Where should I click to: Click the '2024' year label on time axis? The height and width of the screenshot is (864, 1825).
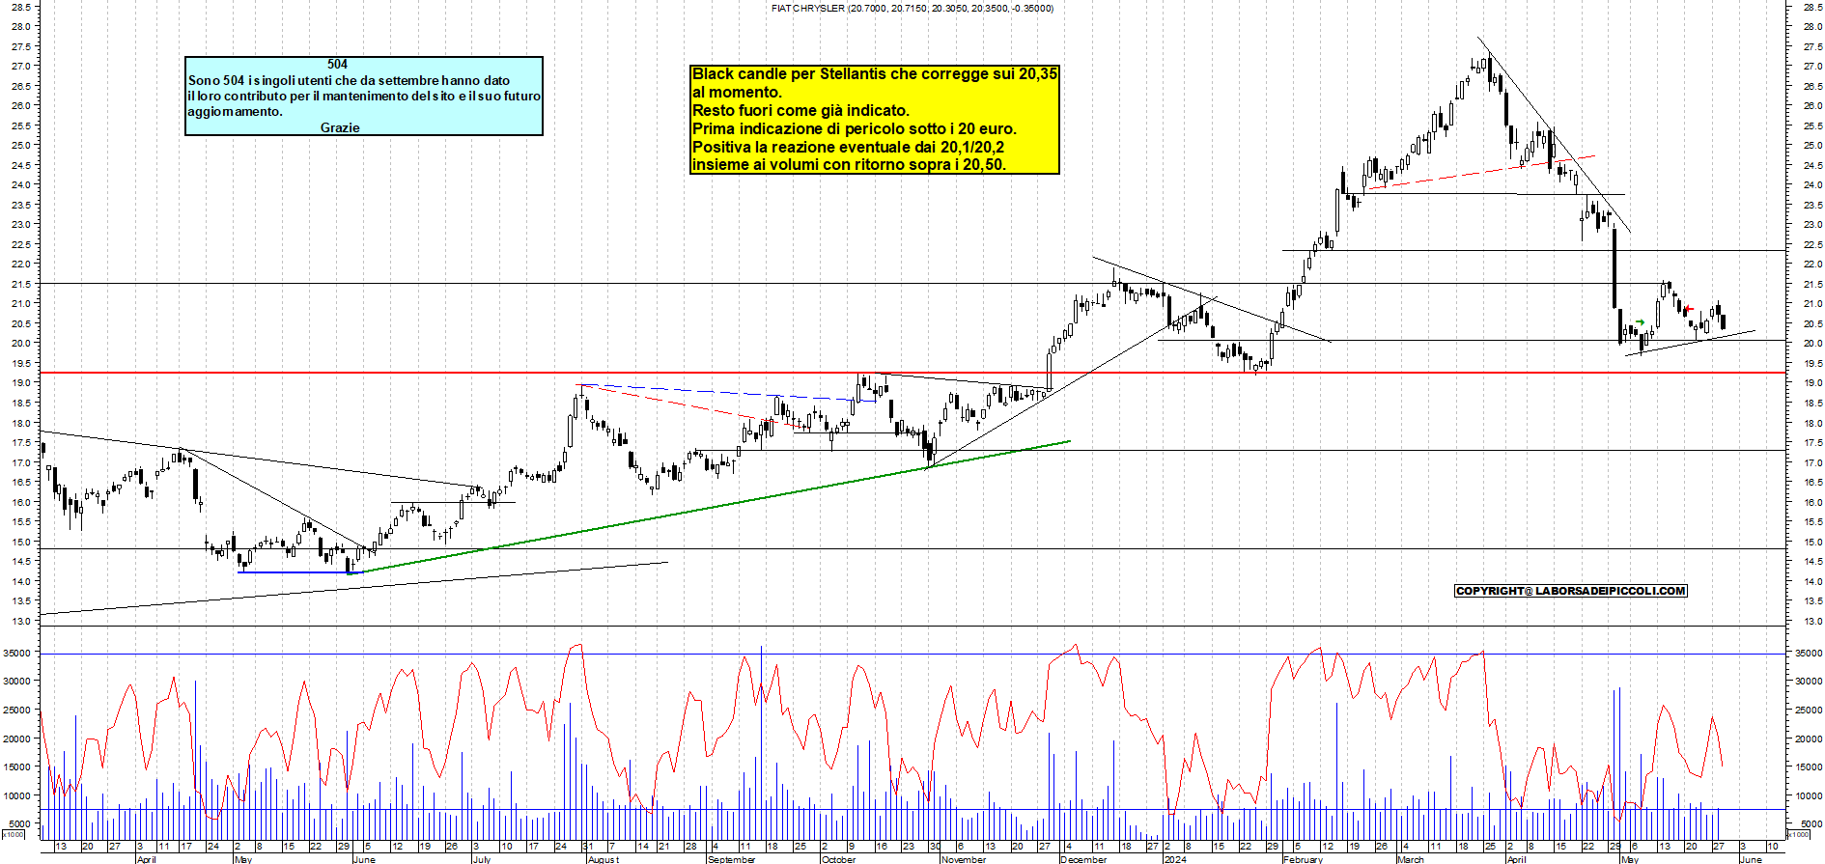tap(1175, 859)
